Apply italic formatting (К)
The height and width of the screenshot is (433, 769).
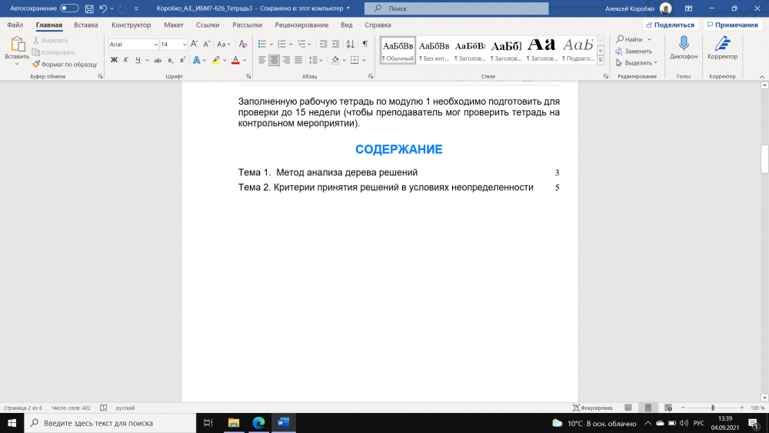(x=125, y=60)
